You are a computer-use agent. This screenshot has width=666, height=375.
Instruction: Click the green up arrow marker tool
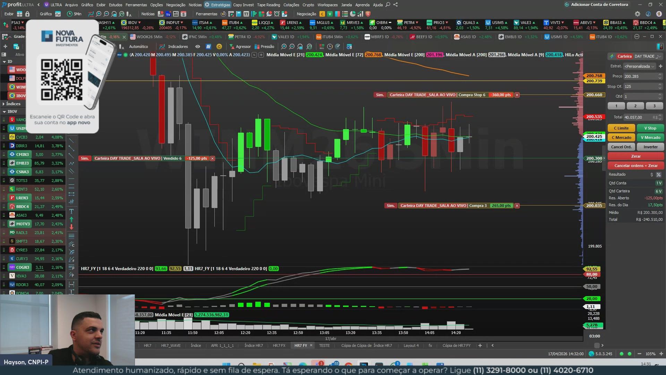pyautogui.click(x=71, y=219)
